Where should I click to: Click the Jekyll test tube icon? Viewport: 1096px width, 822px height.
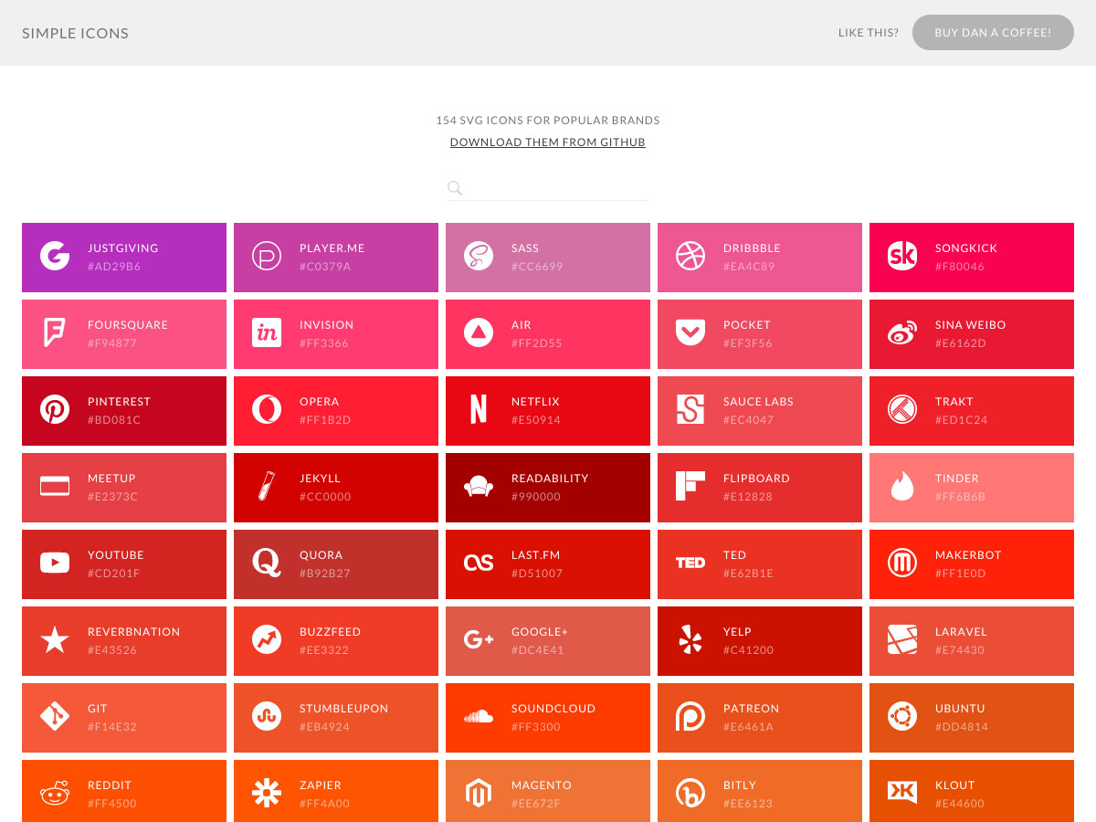coord(267,487)
